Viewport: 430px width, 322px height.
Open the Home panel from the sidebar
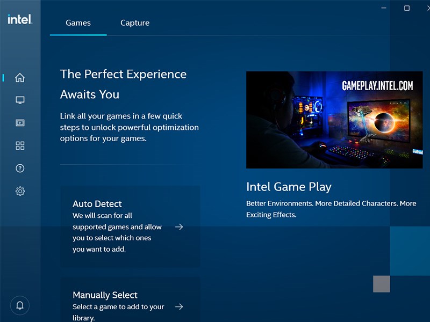coord(20,77)
